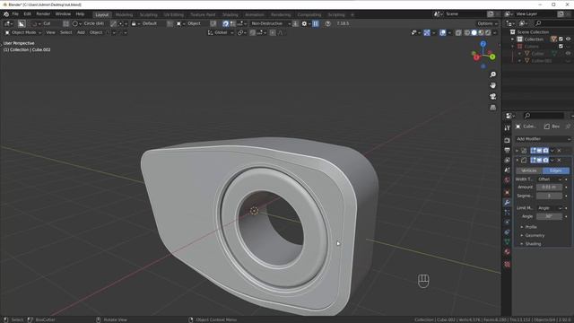Toggle Cube object visibility eye in outliner
Screen dimensions: 574x323
(x=568, y=54)
